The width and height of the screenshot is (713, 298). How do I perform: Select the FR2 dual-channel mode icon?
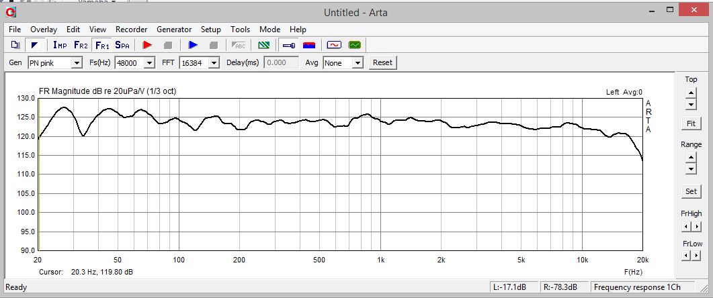point(81,45)
